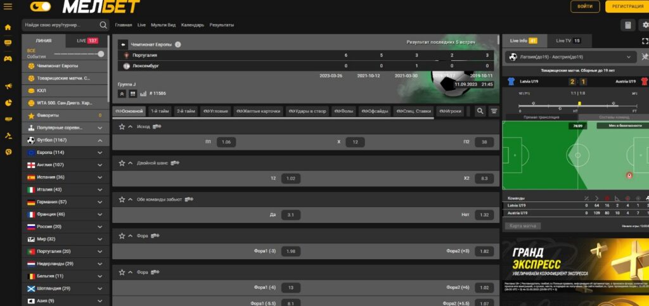
Task: Open the Главная menu item
Action: coord(124,25)
